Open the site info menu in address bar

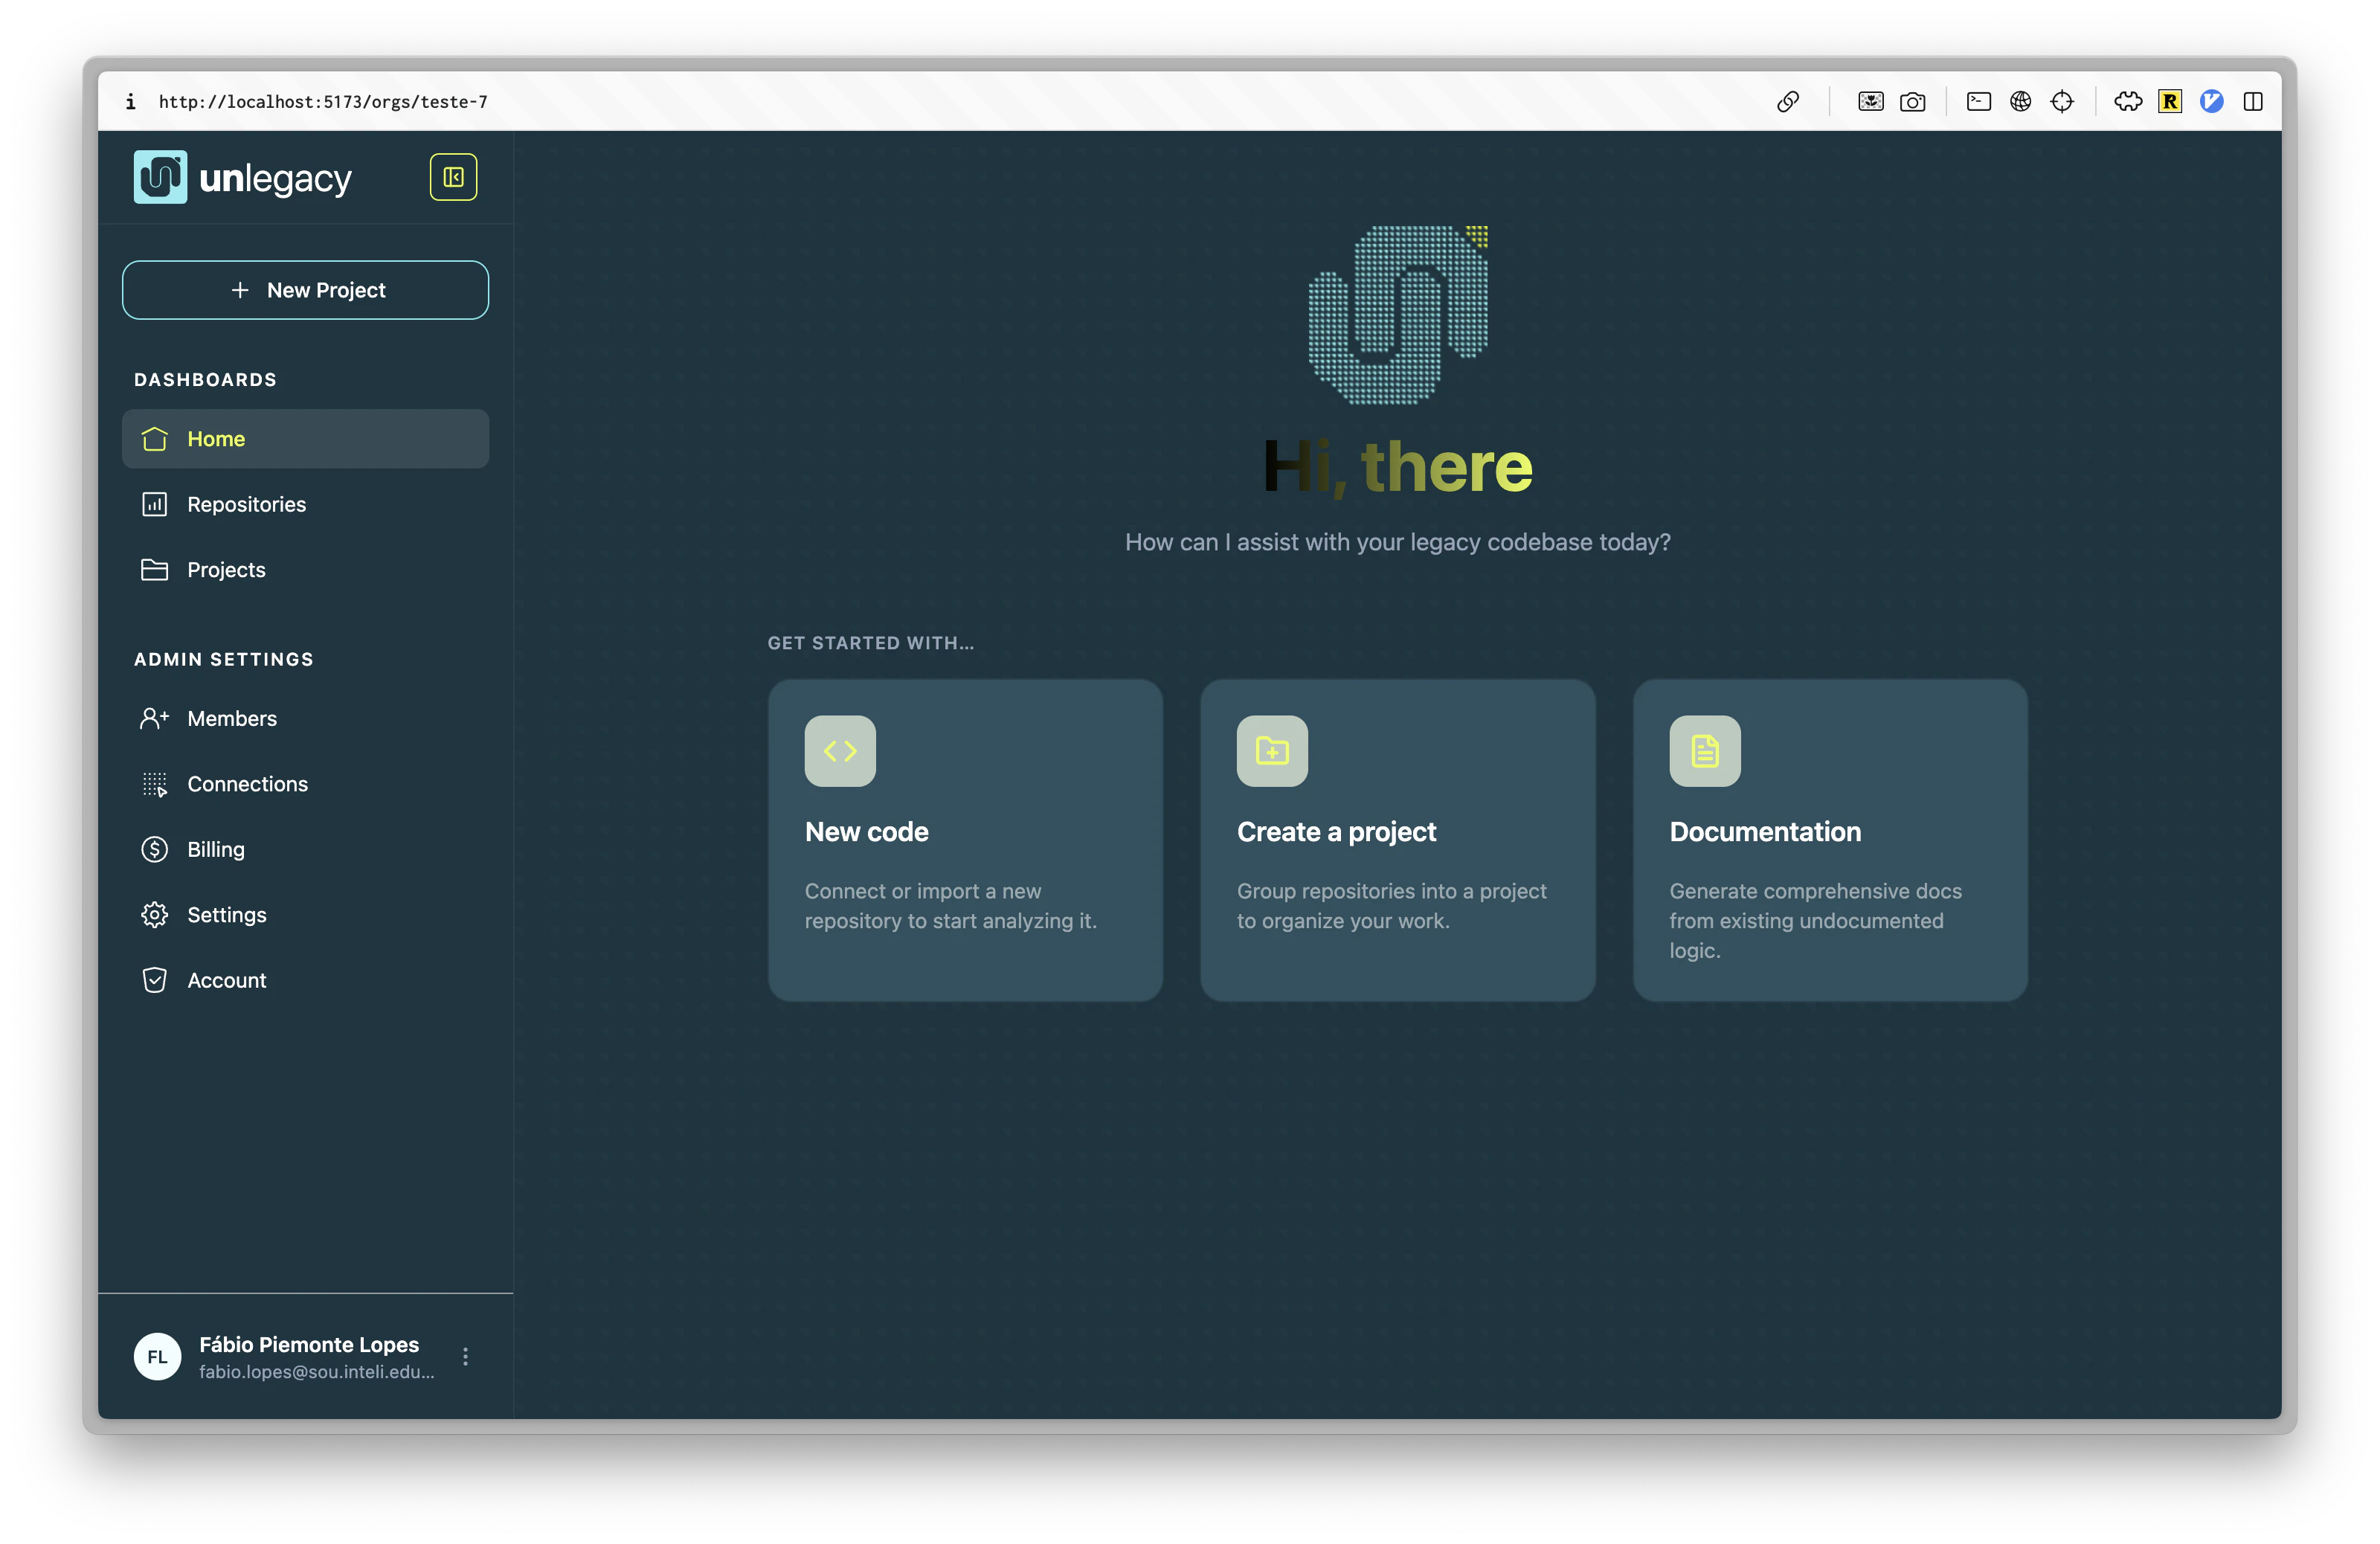[x=130, y=101]
